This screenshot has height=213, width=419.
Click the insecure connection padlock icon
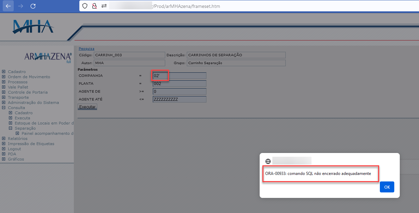tap(94, 6)
